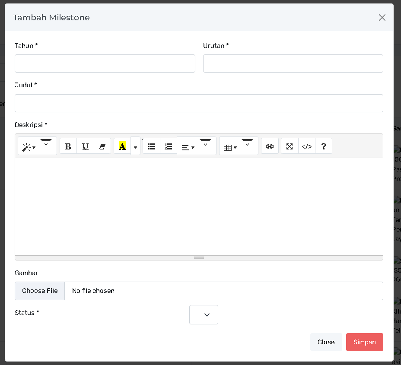Screen dimensions: 401x365
Task: Apply the yellow highlight color button
Action: pyautogui.click(x=122, y=146)
